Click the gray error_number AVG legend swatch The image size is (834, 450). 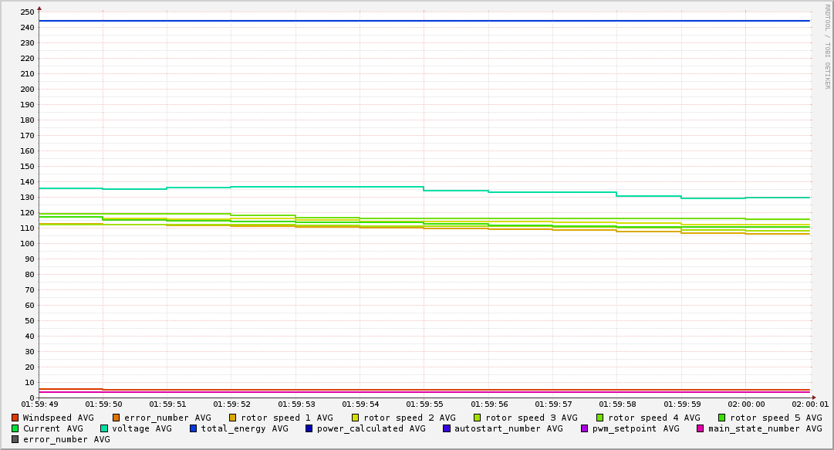coord(15,439)
